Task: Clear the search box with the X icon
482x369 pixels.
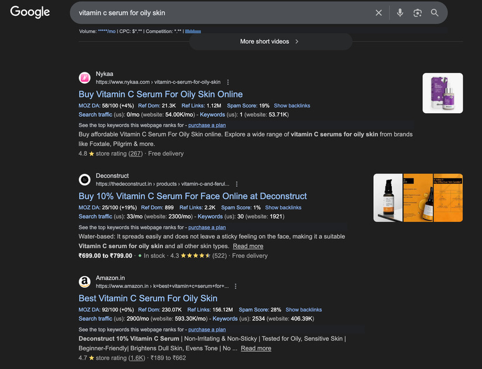Action: click(378, 13)
